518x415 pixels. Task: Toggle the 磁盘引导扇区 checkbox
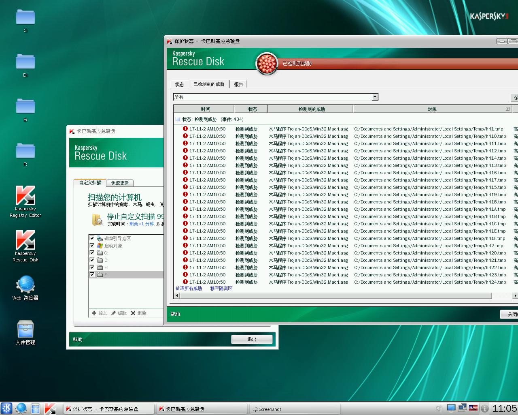coord(92,238)
